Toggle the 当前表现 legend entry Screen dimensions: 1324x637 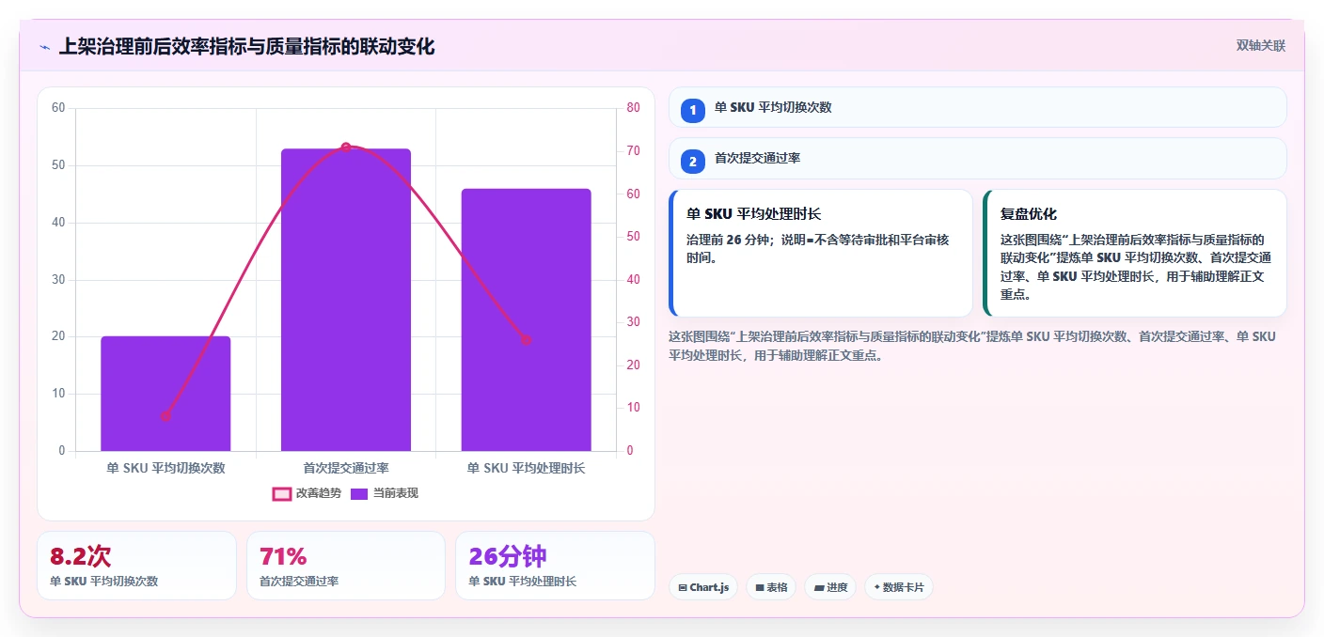(x=385, y=493)
